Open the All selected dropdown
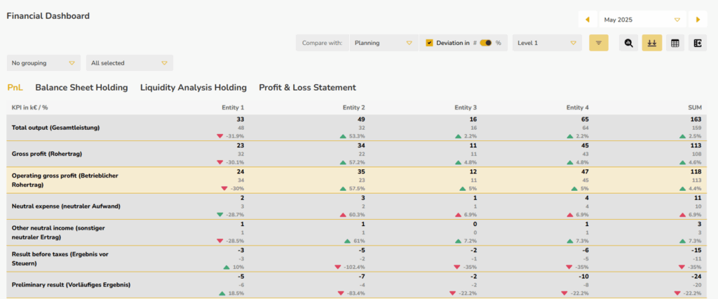718x299 pixels. (x=129, y=63)
